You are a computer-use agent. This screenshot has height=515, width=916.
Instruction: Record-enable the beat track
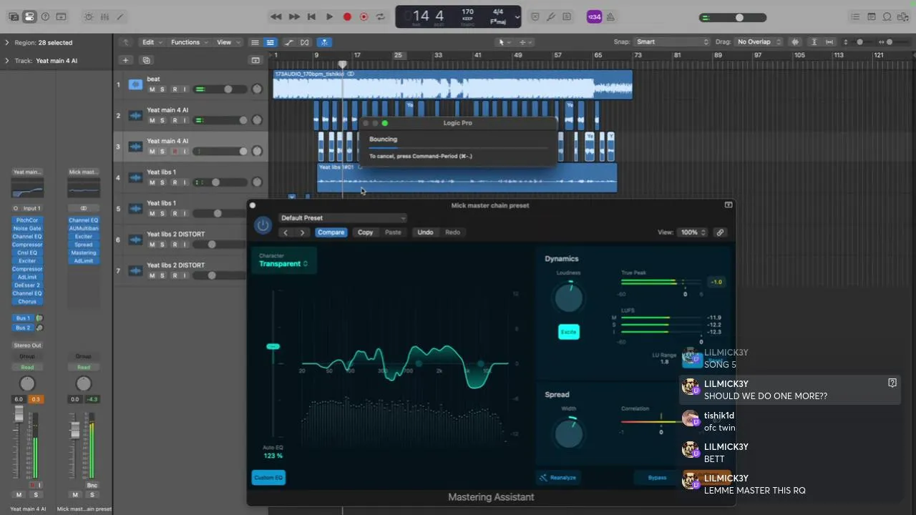point(174,89)
